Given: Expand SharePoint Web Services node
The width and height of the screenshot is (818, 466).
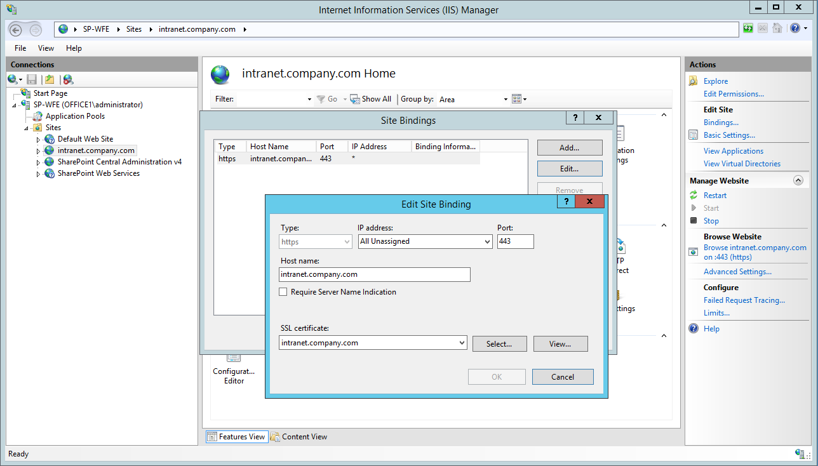Looking at the screenshot, I should [x=38, y=173].
